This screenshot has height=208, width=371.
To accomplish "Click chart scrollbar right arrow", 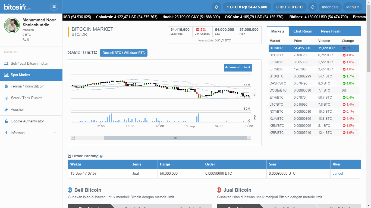I will [x=249, y=138].
